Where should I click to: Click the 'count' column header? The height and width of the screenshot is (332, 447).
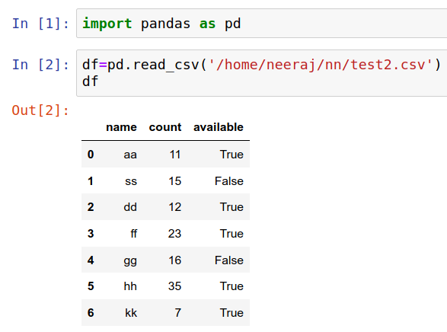(165, 127)
